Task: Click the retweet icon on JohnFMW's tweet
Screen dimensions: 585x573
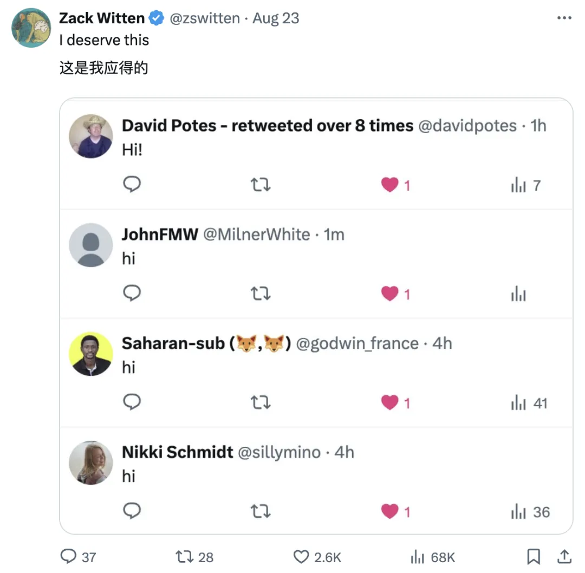Action: pos(261,294)
